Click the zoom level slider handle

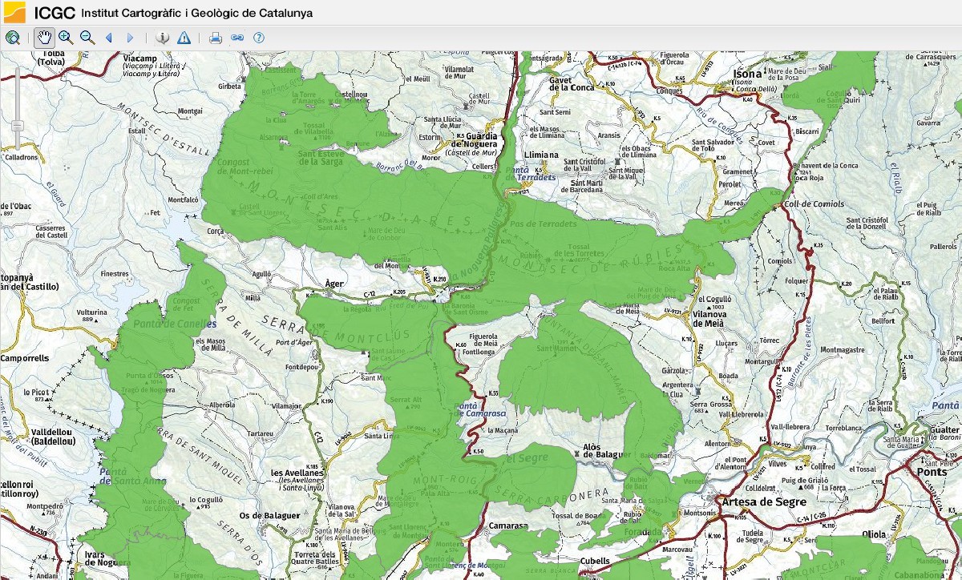pos(16,126)
